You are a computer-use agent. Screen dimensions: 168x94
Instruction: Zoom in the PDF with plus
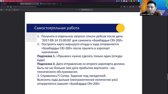click(79, 10)
